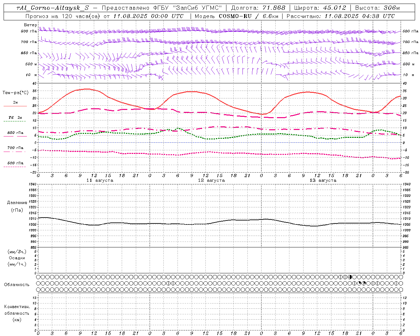Select the Широта: 45.012 header field

320,8
